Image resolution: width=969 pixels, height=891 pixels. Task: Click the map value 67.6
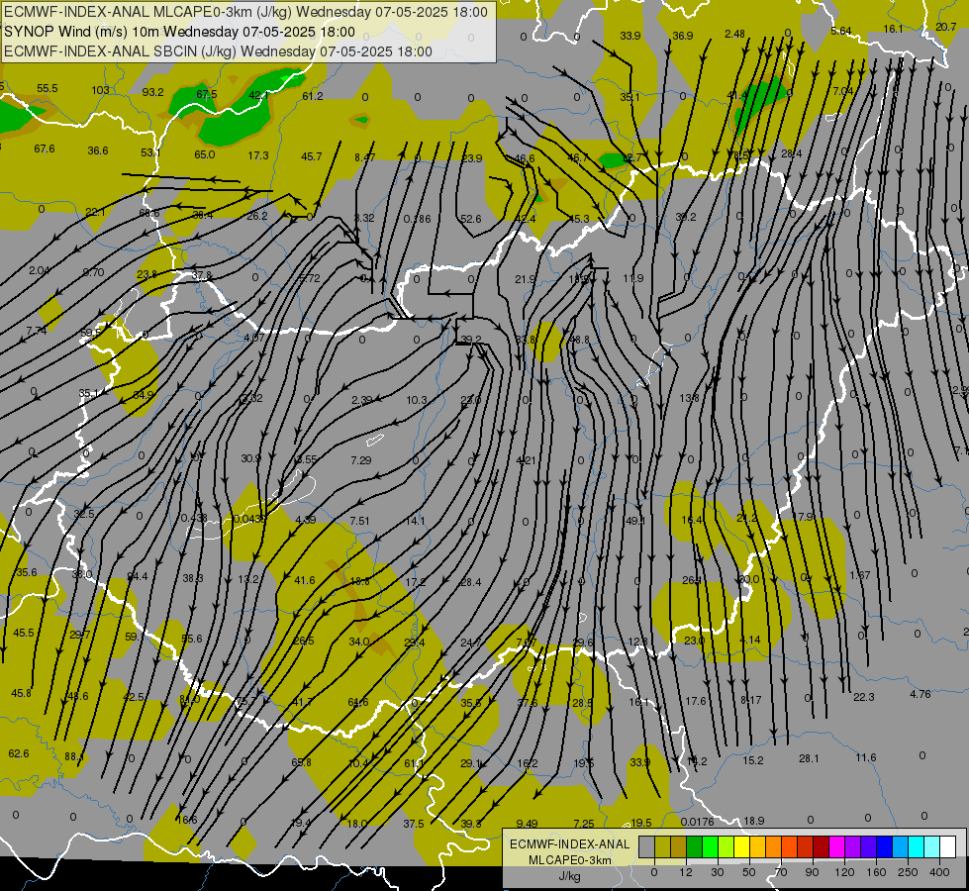(45, 149)
